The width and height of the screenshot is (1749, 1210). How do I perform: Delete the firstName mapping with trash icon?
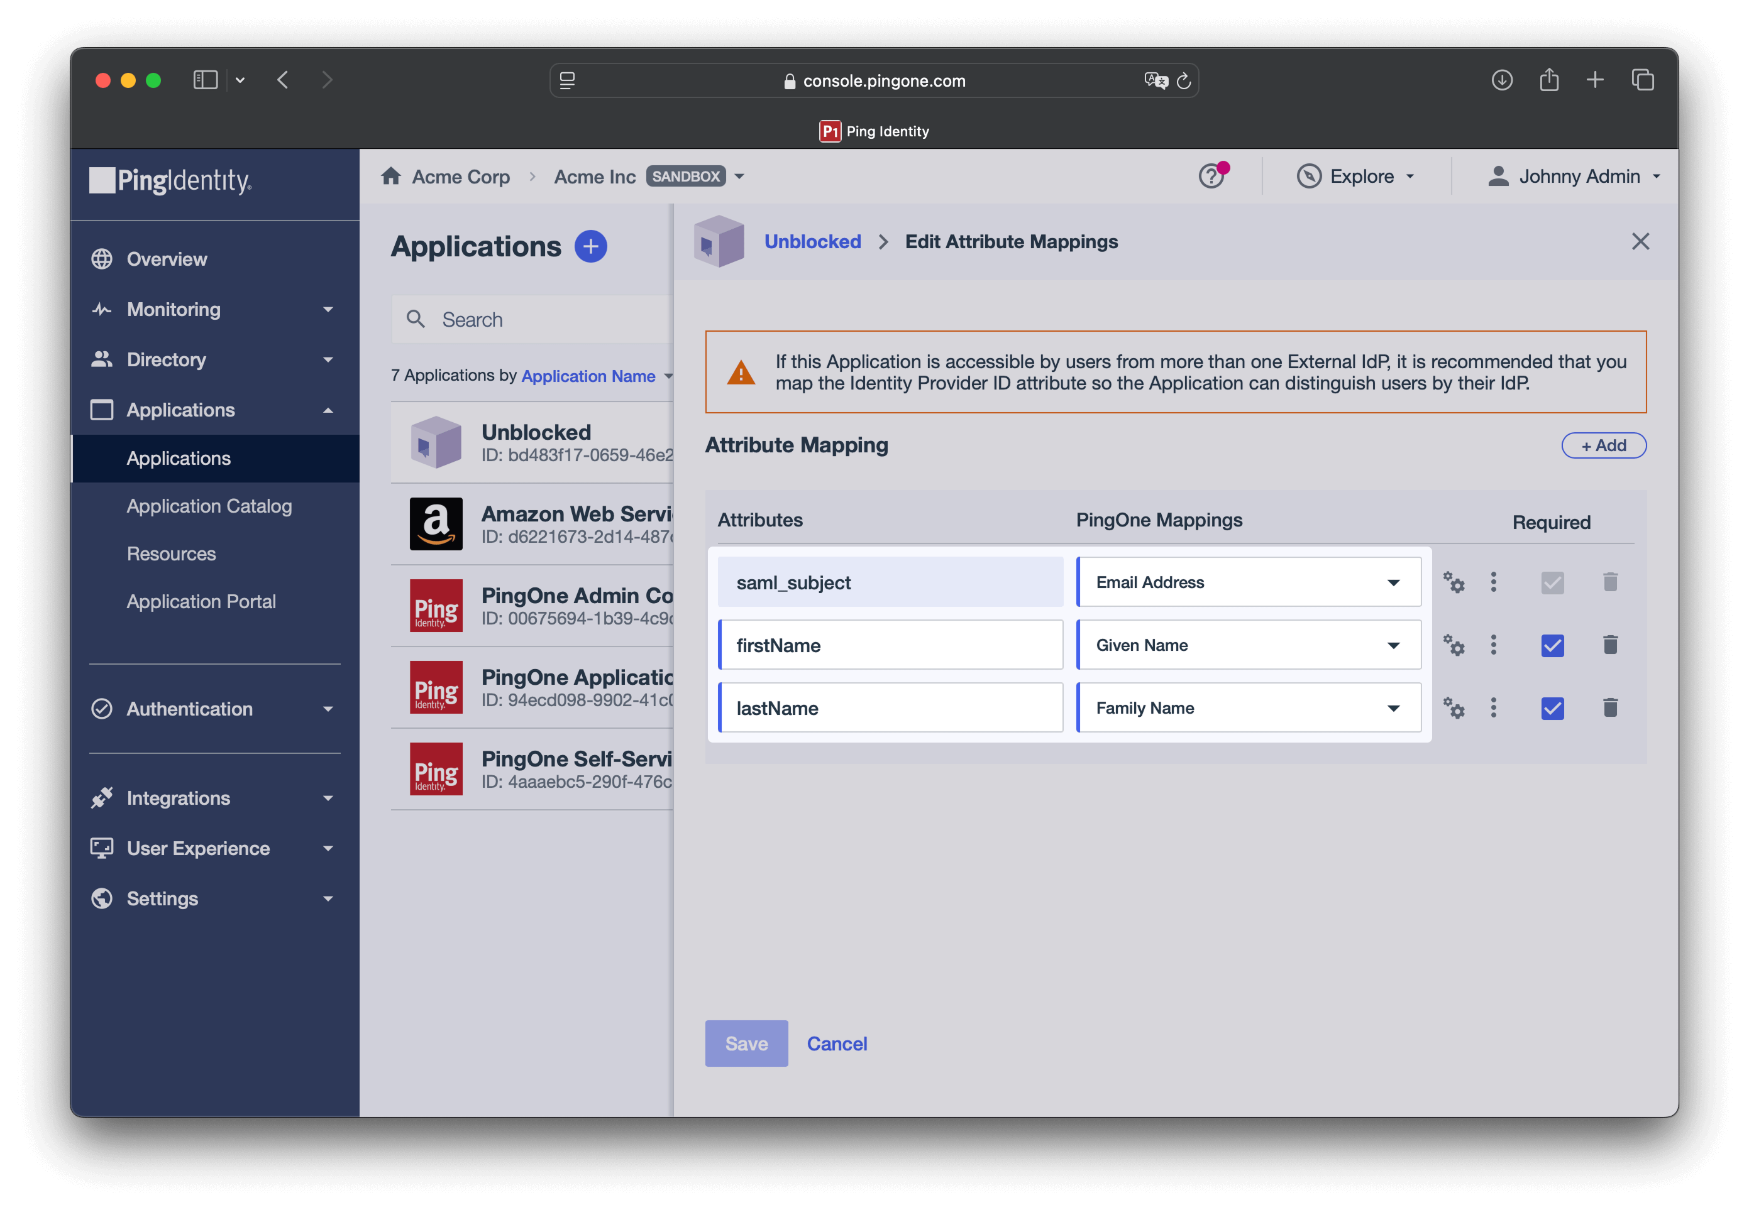pos(1610,645)
